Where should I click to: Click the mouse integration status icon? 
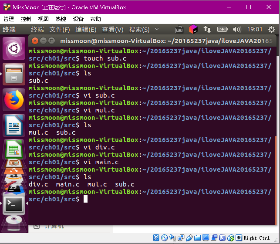pos(230,238)
